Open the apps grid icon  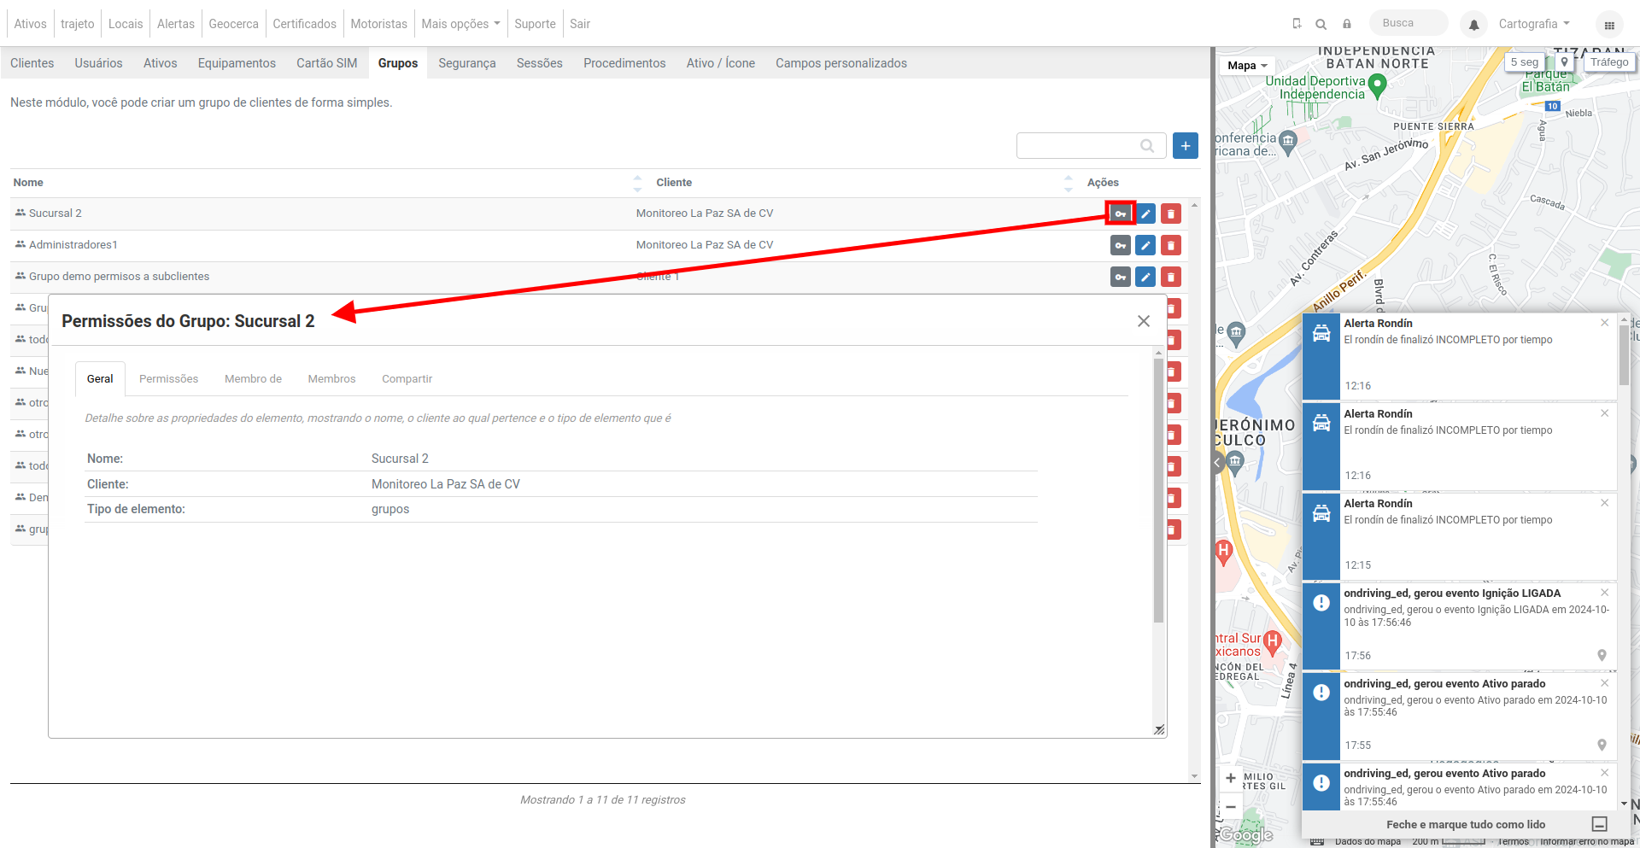(1609, 25)
